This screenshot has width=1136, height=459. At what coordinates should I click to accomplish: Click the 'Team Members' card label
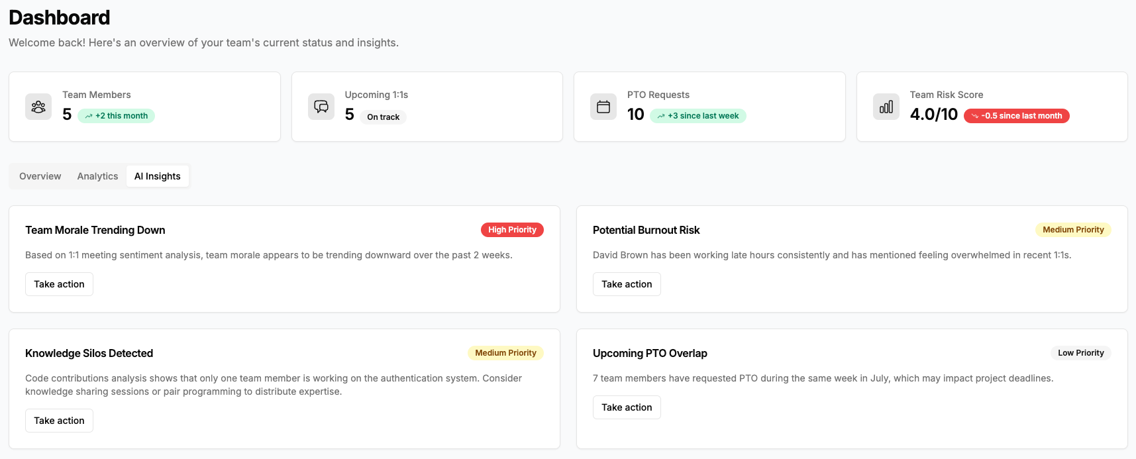coord(97,95)
